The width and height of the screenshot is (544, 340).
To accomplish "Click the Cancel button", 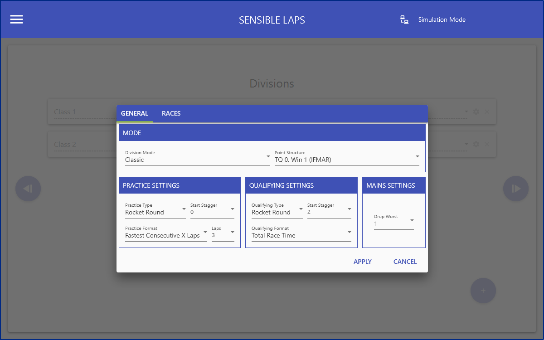I will coord(405,262).
